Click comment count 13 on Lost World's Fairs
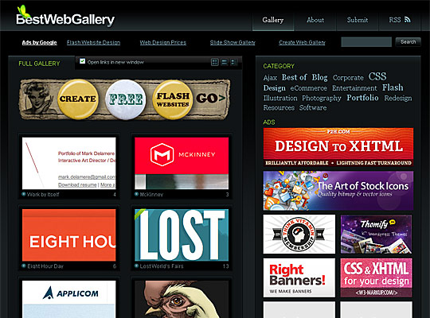 (225, 266)
